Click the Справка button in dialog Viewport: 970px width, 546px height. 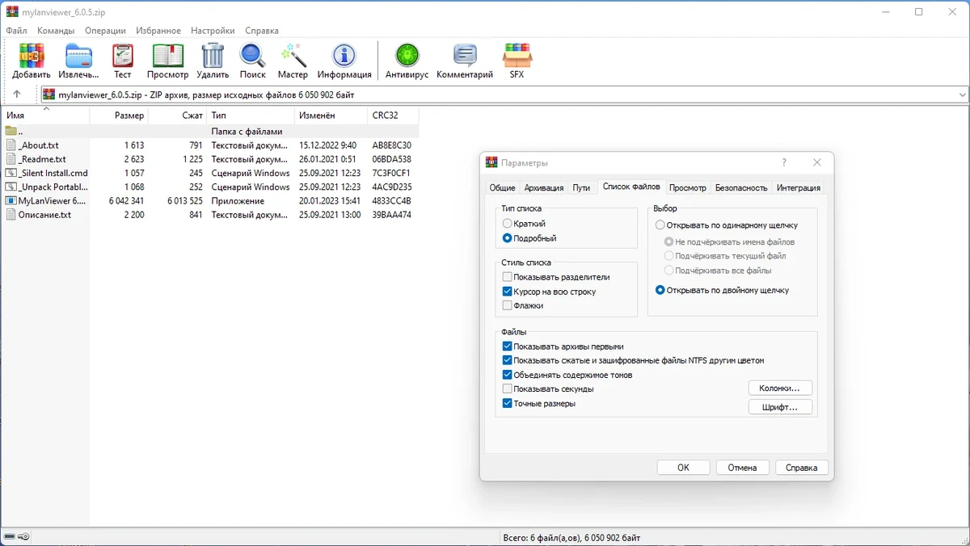[x=802, y=468]
